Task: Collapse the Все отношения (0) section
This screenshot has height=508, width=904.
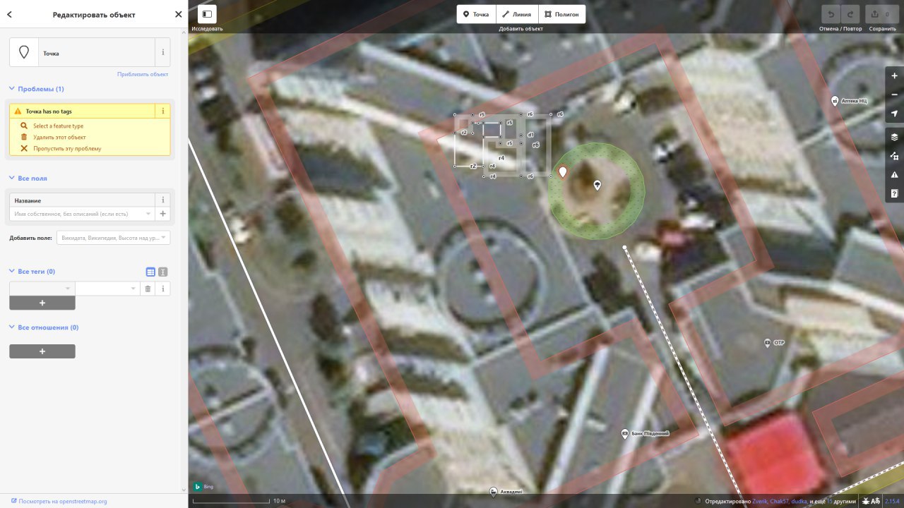Action: click(43, 327)
